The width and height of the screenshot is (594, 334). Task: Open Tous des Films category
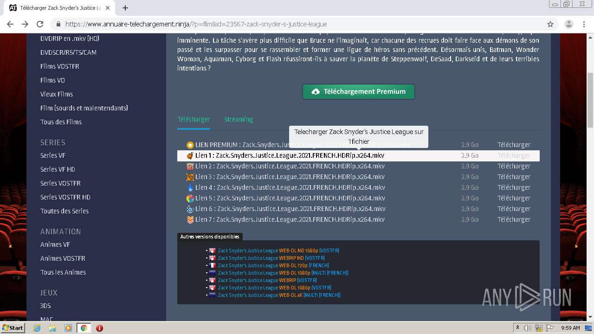pyautogui.click(x=61, y=122)
